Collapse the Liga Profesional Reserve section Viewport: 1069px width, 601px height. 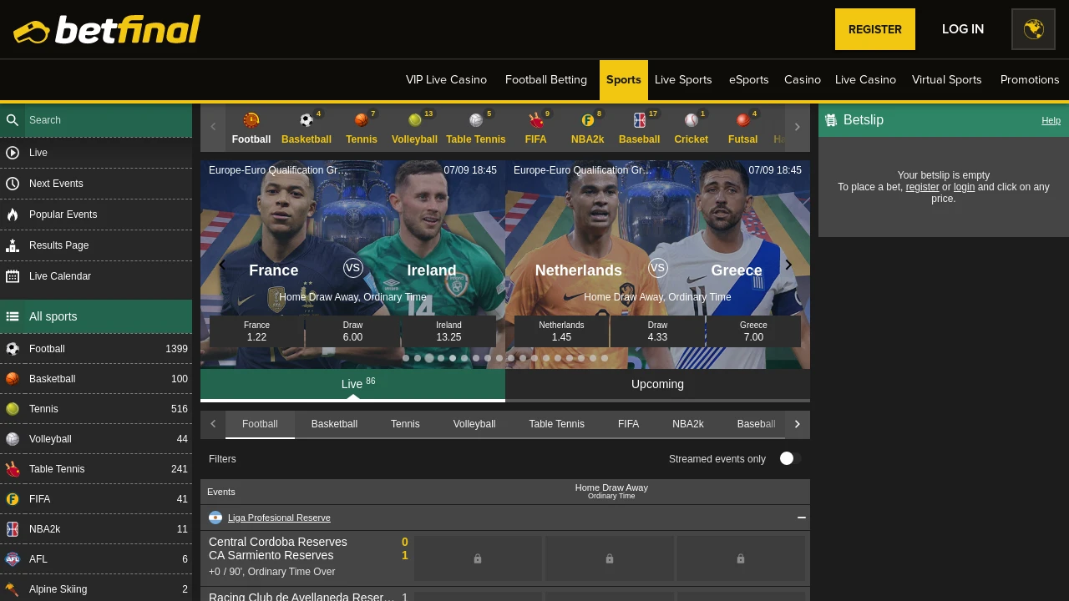pyautogui.click(x=802, y=518)
